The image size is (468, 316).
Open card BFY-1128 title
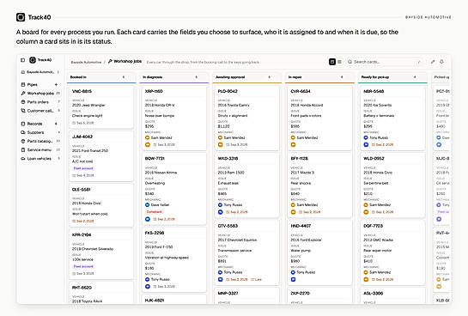point(300,159)
